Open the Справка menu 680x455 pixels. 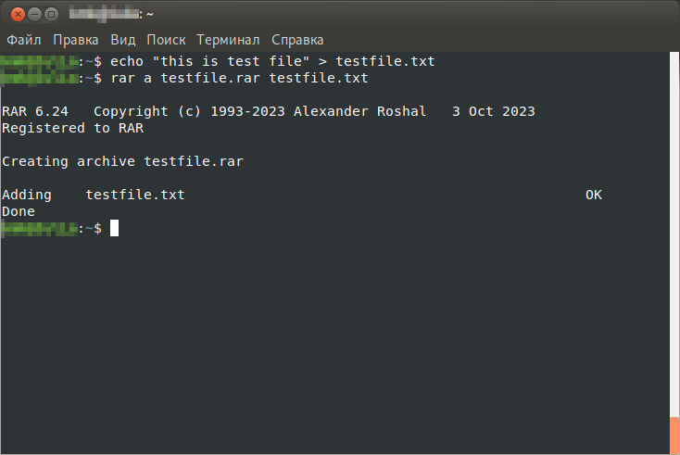point(297,40)
